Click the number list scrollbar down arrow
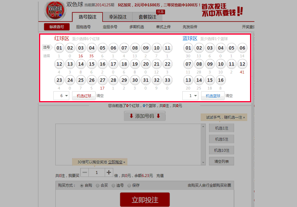The width and height of the screenshot is (297, 207). (x=203, y=162)
